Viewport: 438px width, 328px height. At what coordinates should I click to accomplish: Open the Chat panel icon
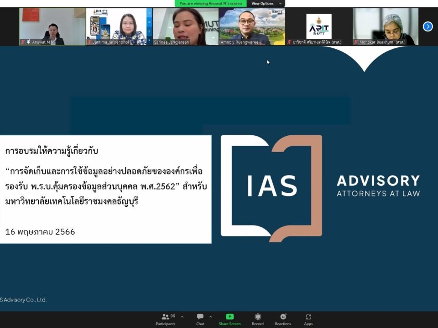coord(200,317)
